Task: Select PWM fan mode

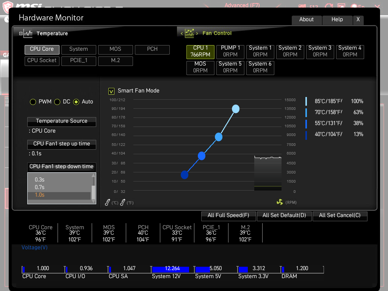Action: pos(33,102)
